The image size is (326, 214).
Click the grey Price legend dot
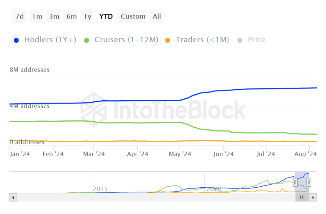[240, 40]
